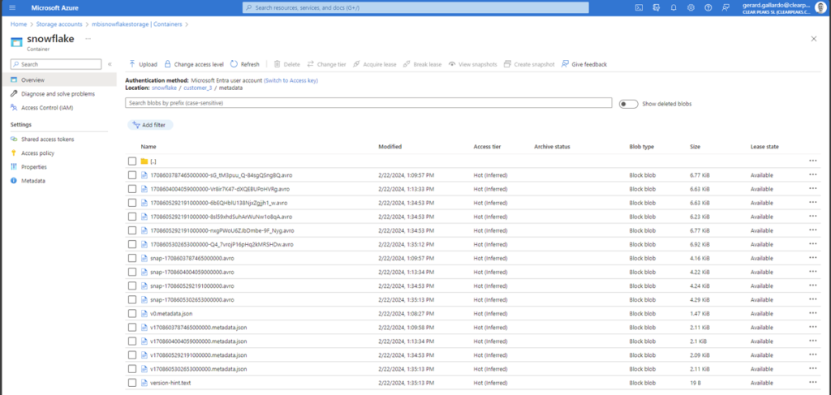Open ellipsis menu for the [..] folder row
The image size is (831, 395).
point(813,161)
